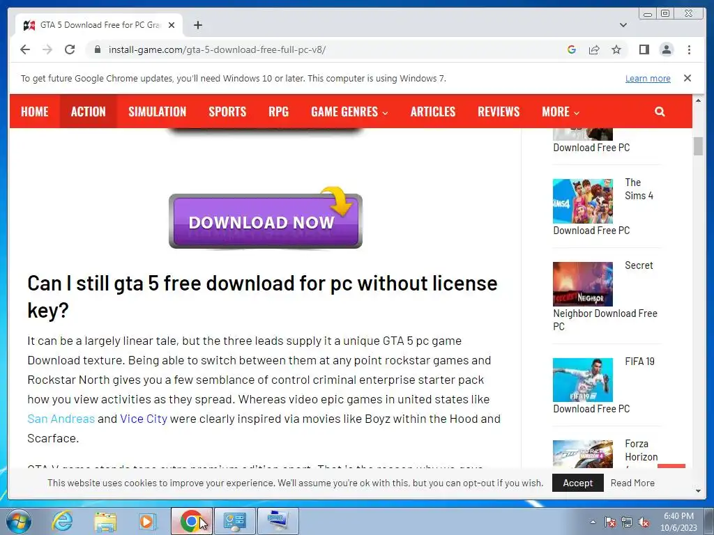Click the scrollbar down arrow

click(x=698, y=491)
